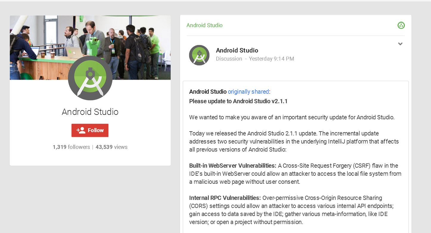
Task: Click the 43,539 views count
Action: (x=111, y=147)
